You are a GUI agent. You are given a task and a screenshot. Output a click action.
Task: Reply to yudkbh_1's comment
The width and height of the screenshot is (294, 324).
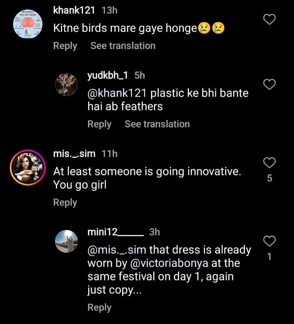click(99, 124)
